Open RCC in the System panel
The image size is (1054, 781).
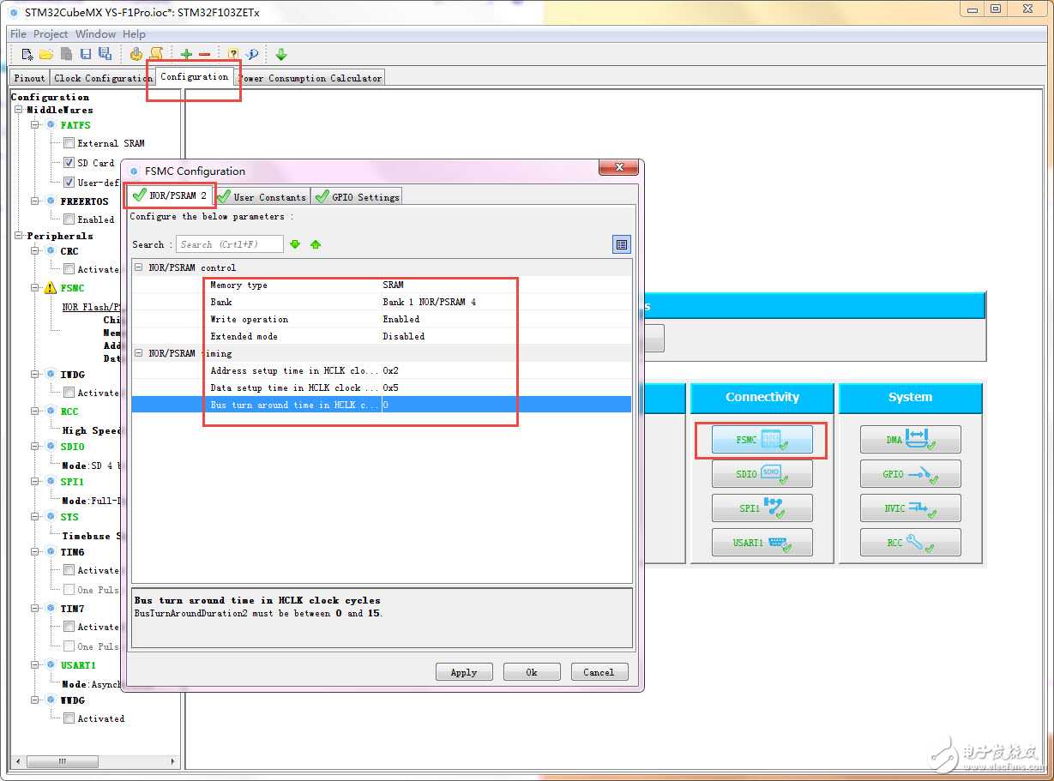[910, 543]
